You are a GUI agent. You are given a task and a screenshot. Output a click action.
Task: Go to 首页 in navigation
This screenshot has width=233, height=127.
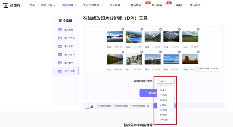coord(32,5)
